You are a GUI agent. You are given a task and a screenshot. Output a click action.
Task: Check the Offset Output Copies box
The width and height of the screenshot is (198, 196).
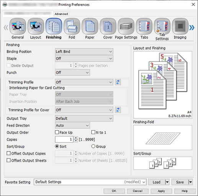pyautogui.click(x=8, y=153)
